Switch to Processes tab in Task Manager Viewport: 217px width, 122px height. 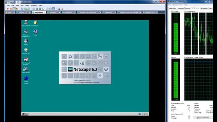point(181,8)
